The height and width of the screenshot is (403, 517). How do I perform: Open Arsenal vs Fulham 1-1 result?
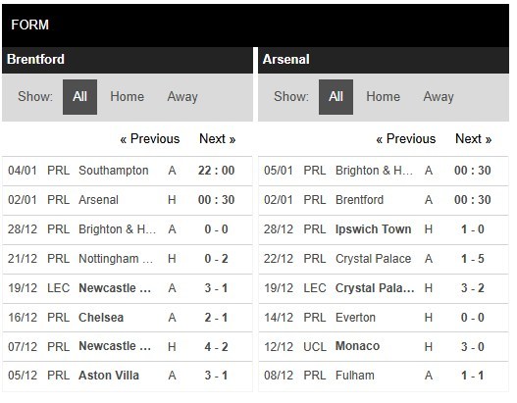pyautogui.click(x=384, y=376)
